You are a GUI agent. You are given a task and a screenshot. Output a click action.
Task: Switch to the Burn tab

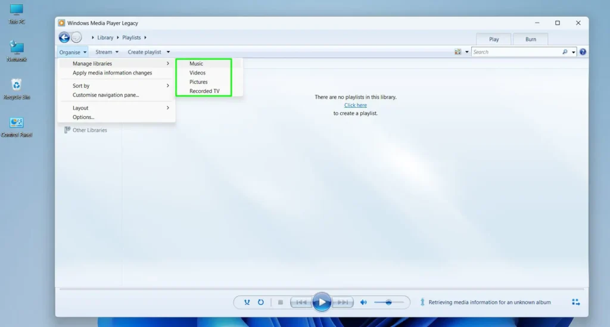point(531,39)
